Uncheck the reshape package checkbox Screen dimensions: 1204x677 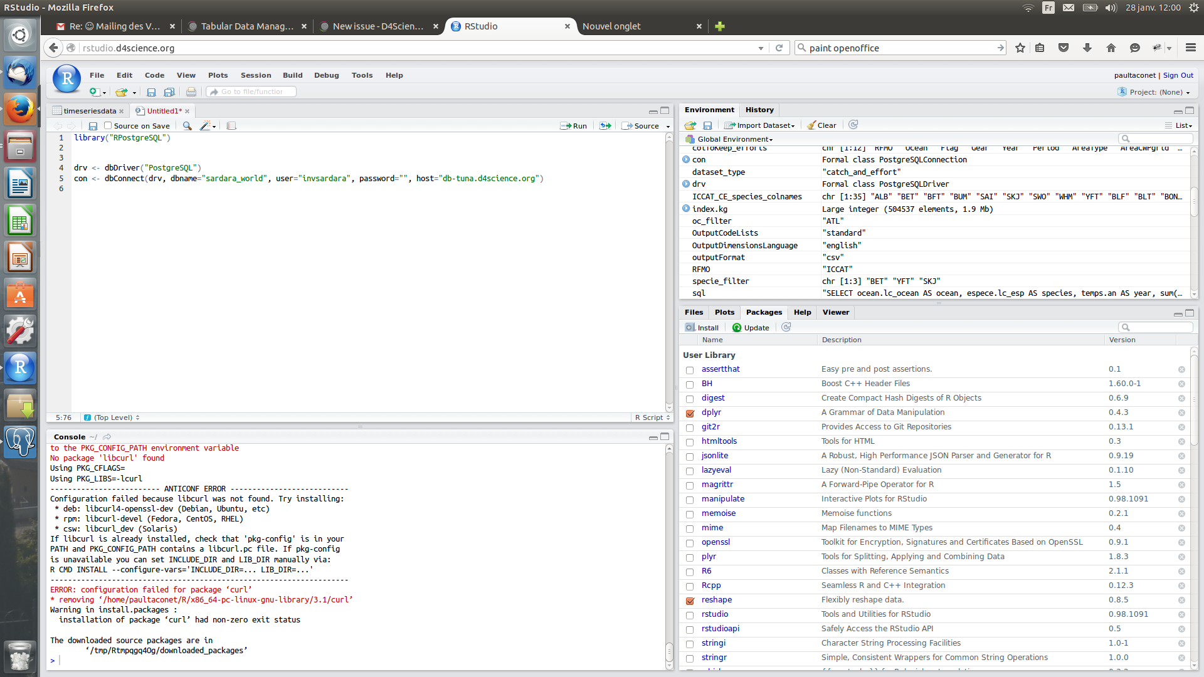[690, 601]
